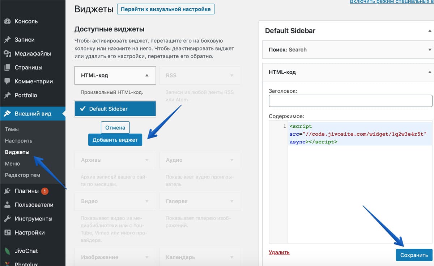The image size is (434, 266).
Task: Click the Страницы pages icon
Action: (7, 67)
